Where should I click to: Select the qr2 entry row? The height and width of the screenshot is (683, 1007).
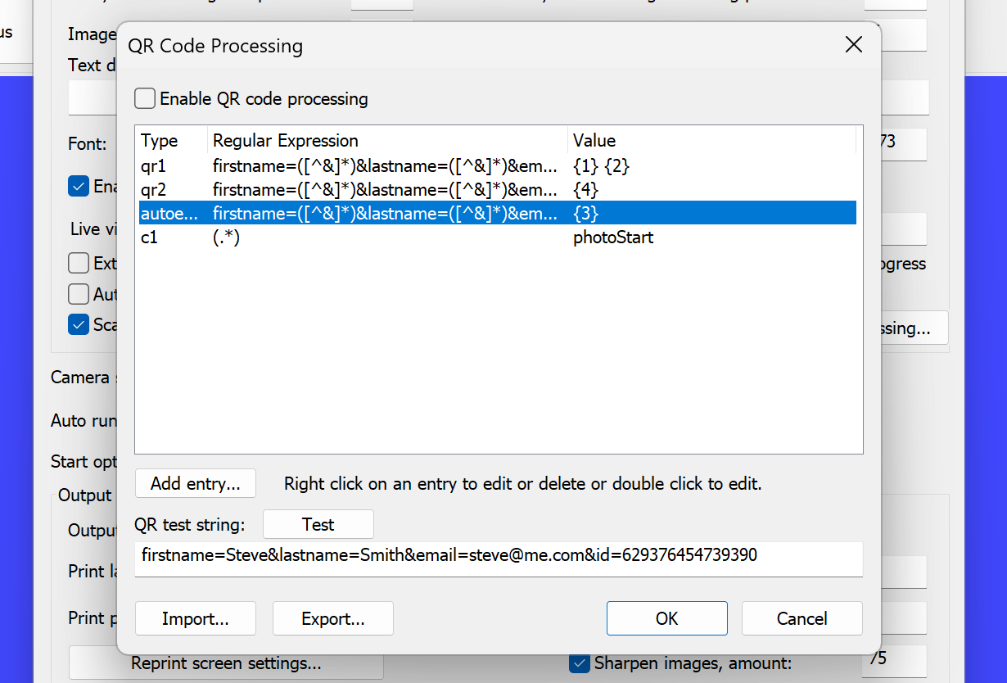pyautogui.click(x=154, y=190)
